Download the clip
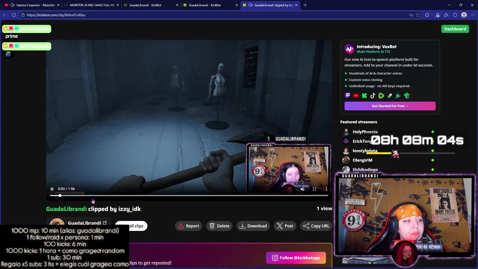Image resolution: width=478 pixels, height=269 pixels. coord(253,226)
